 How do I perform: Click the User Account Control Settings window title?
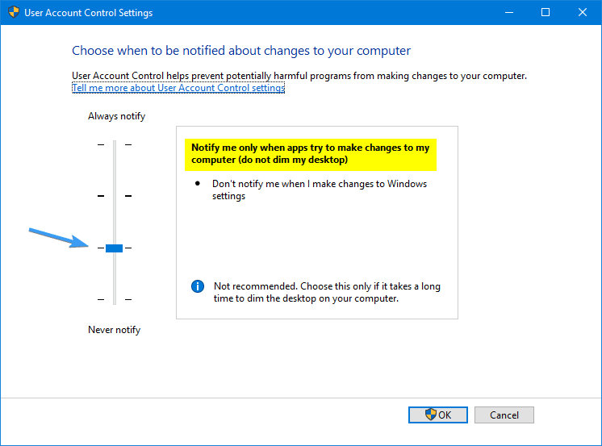[x=88, y=13]
